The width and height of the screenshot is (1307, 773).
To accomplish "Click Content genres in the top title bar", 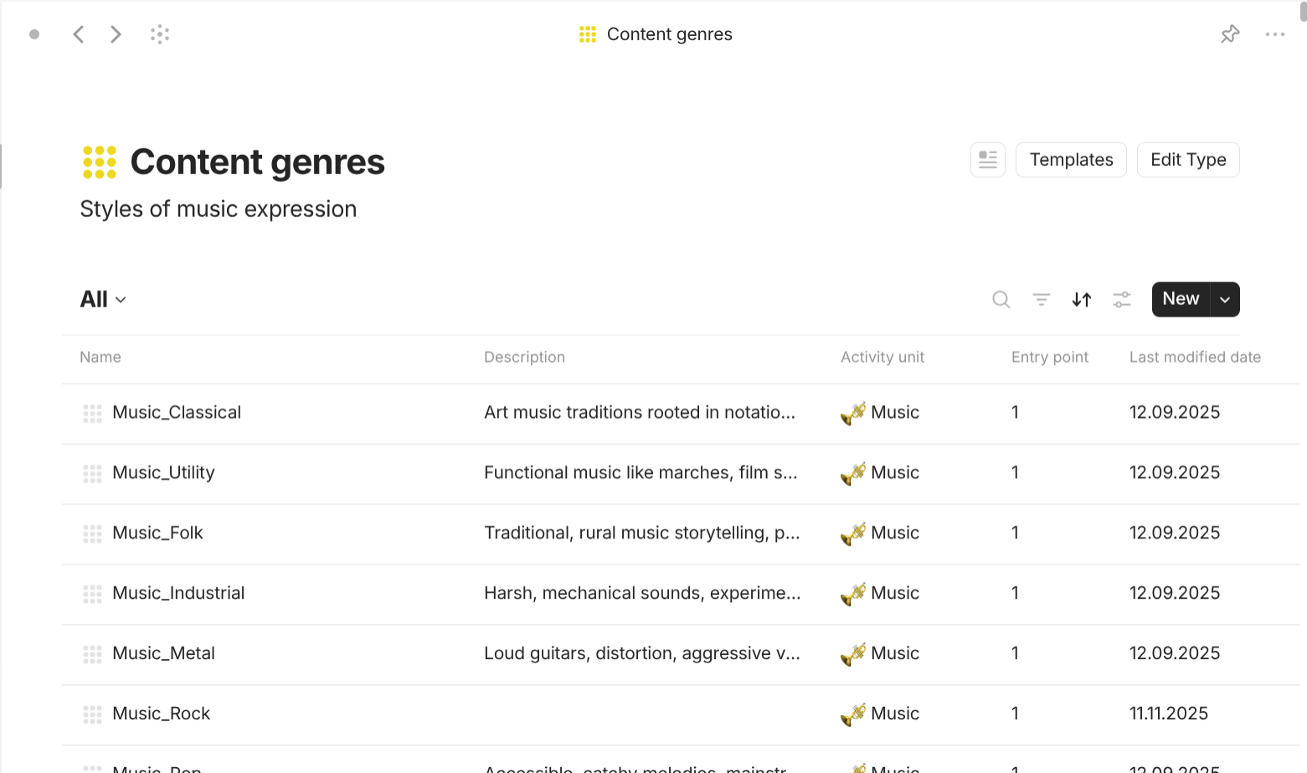I will 669,33.
